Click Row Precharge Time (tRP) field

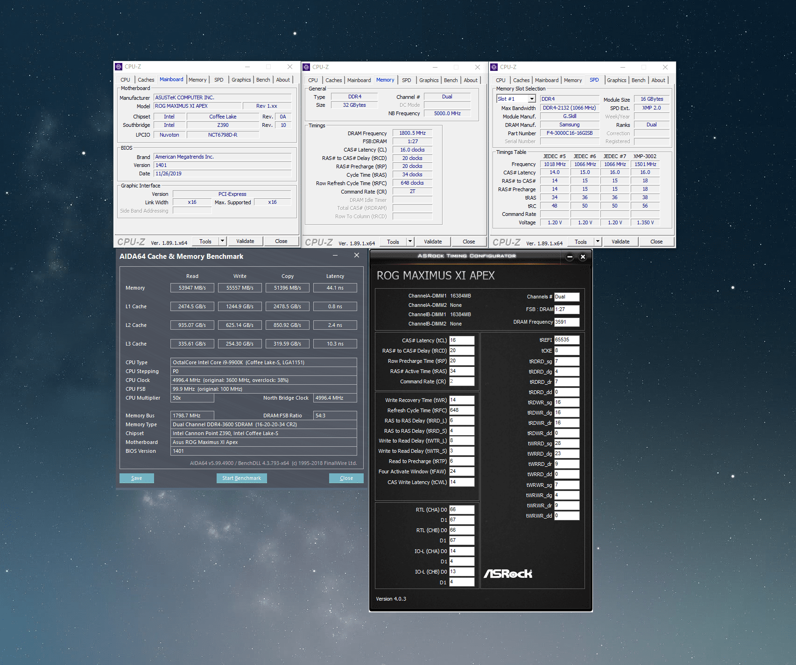coord(462,361)
